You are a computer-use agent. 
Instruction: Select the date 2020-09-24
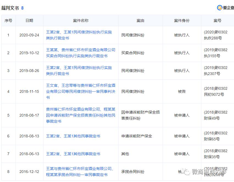[29, 35]
